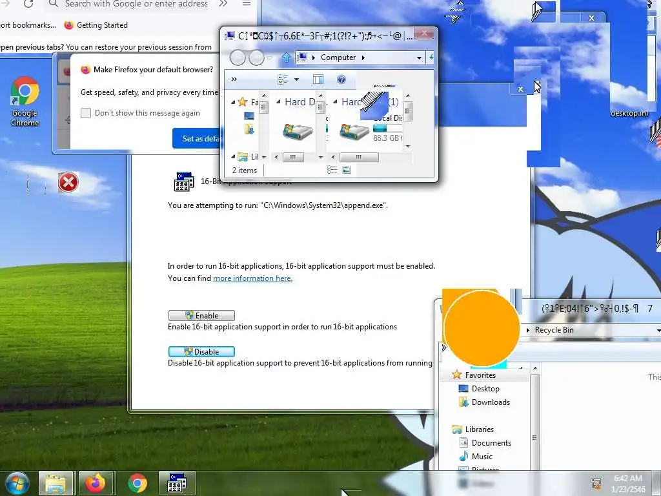Click scroll-down arrow right of 88.3 GB drive
This screenshot has height=496, width=661.
point(408,147)
